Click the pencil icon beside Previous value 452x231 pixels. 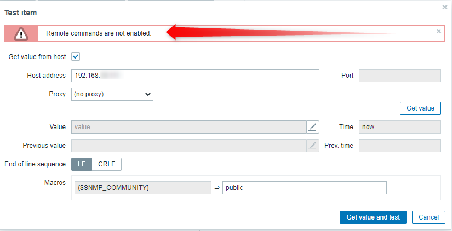(x=312, y=146)
